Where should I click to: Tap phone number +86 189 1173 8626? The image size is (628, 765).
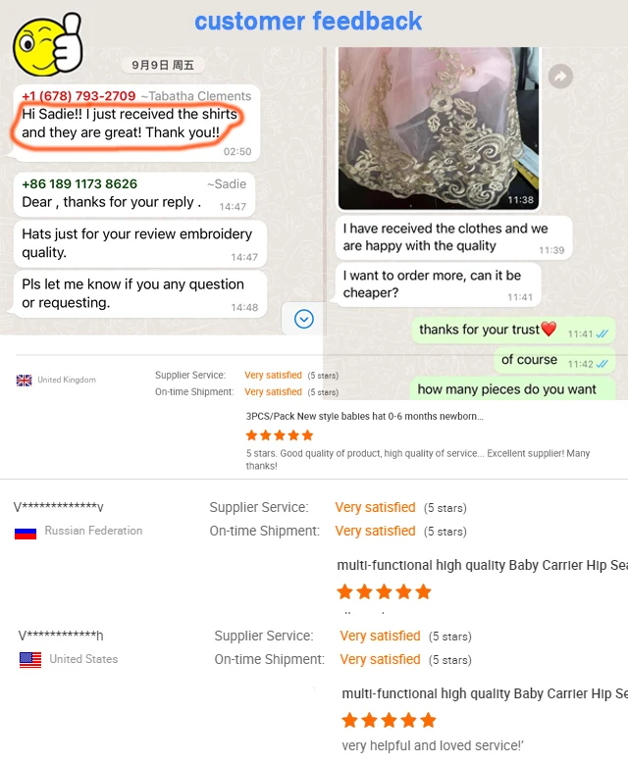(x=79, y=184)
